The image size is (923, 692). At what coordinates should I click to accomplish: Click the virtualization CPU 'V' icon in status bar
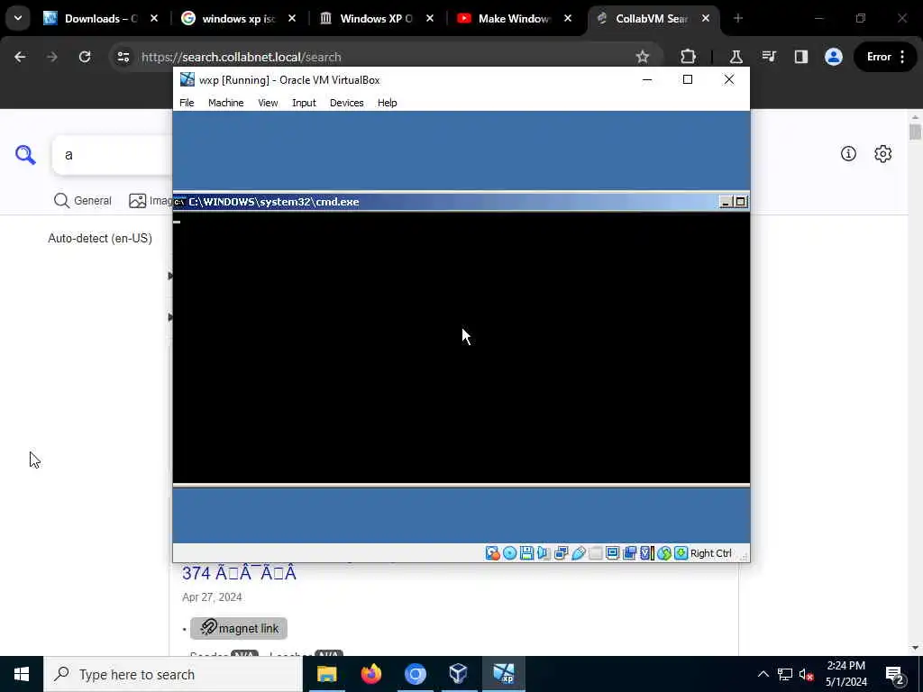[646, 553]
